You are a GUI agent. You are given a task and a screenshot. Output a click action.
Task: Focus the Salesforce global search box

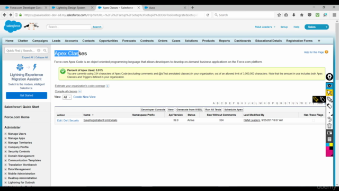68,27
